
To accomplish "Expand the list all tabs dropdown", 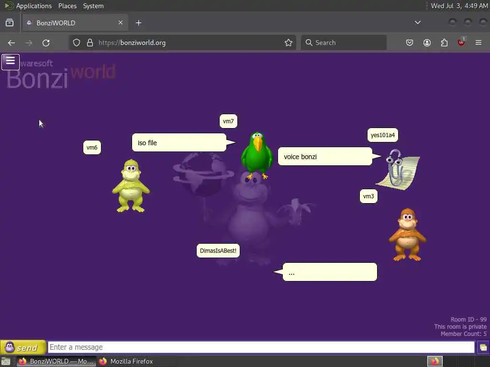I will point(417,22).
